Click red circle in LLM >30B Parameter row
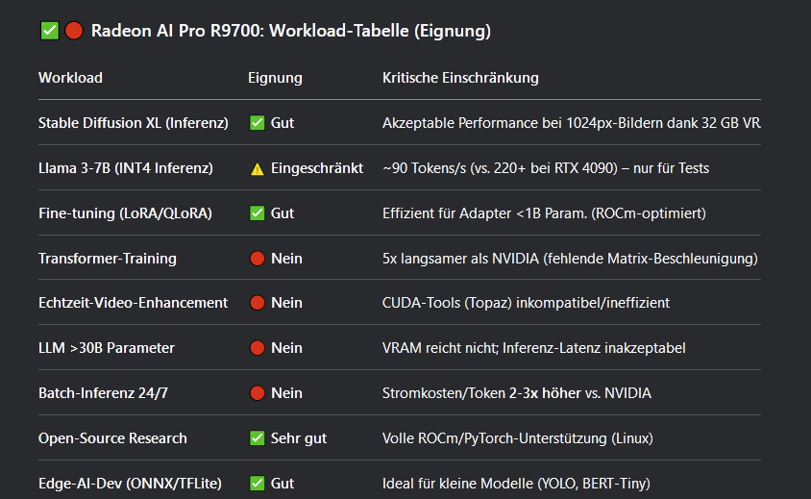Image resolution: width=811 pixels, height=499 pixels. coord(258,348)
